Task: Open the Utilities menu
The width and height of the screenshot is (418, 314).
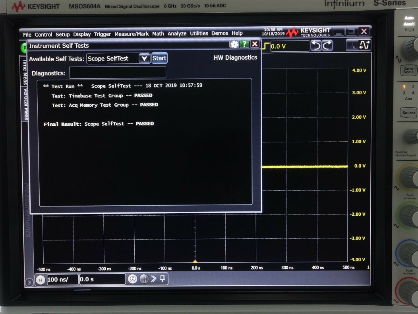Action: (199, 34)
